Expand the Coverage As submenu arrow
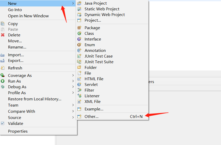The height and width of the screenshot is (145, 221). 73,75
